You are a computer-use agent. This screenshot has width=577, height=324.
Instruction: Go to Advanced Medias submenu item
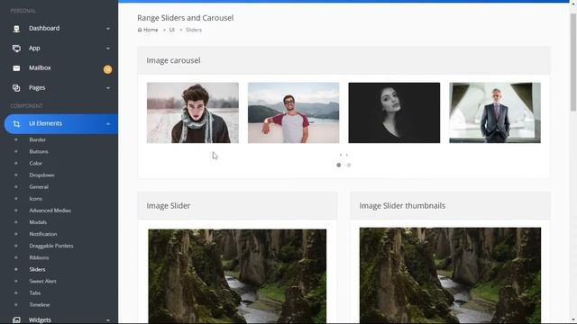point(50,211)
